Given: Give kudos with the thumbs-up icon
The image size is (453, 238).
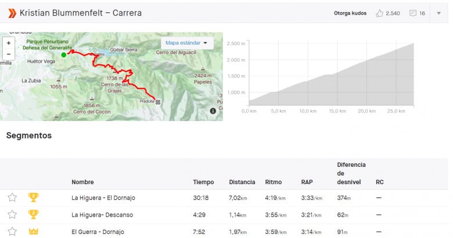Looking at the screenshot, I should 379,13.
